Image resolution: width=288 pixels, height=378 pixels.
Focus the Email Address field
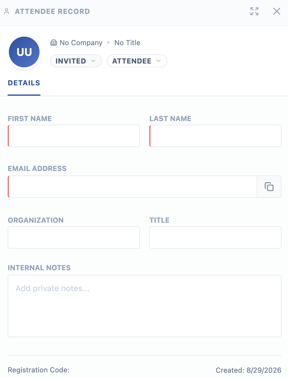click(132, 187)
